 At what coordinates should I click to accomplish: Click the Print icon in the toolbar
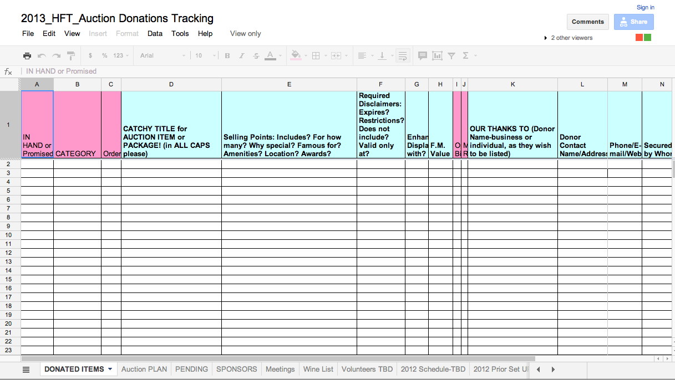coord(27,55)
